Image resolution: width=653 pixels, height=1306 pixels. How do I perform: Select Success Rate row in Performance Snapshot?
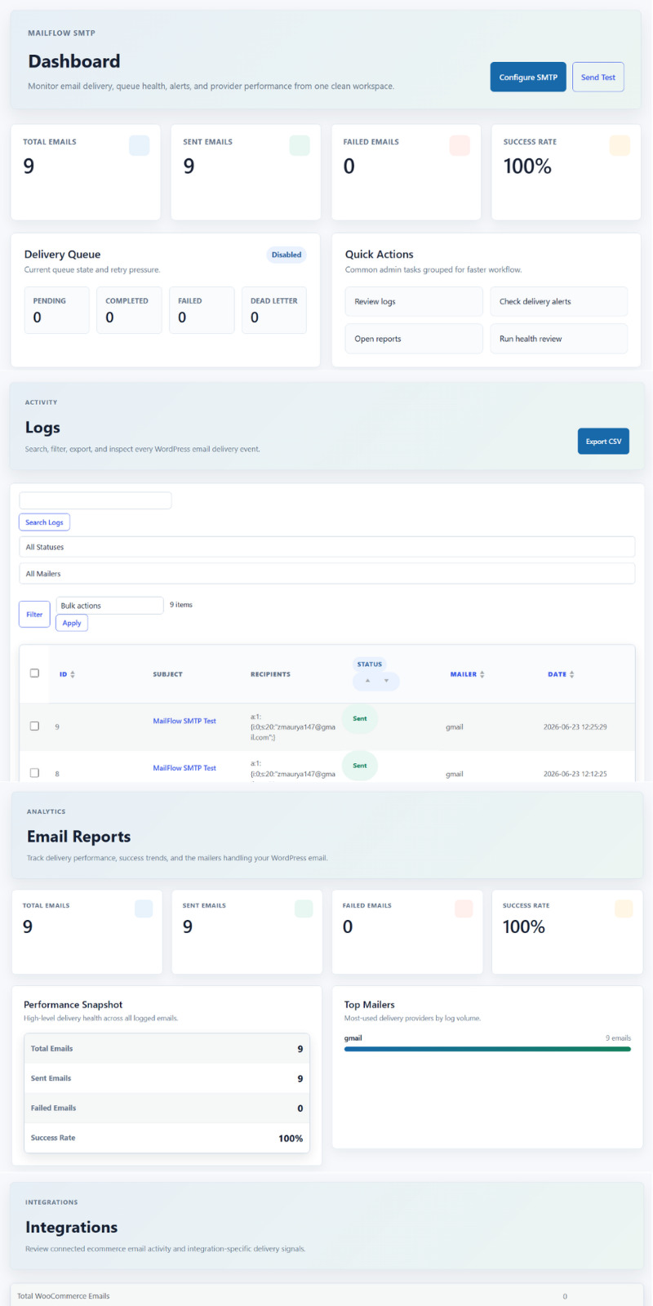167,1138
